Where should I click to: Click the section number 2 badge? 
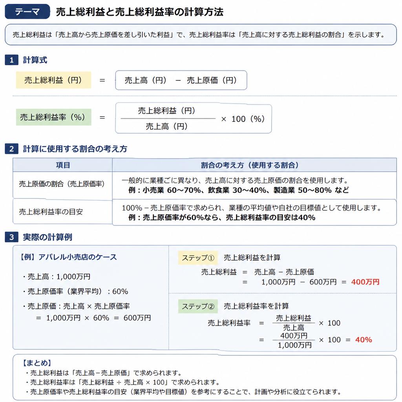point(11,149)
